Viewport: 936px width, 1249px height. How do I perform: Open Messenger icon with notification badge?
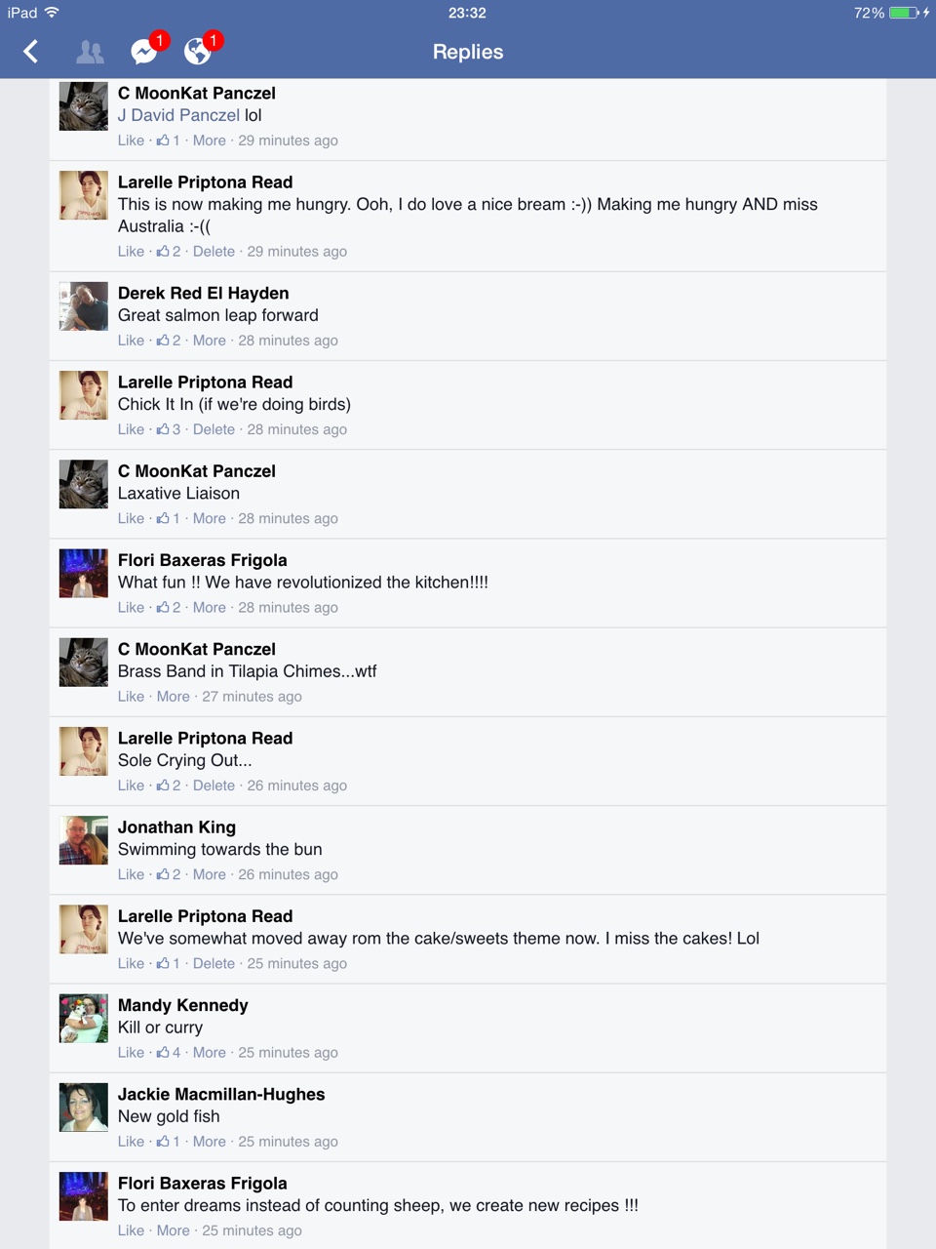click(x=144, y=52)
